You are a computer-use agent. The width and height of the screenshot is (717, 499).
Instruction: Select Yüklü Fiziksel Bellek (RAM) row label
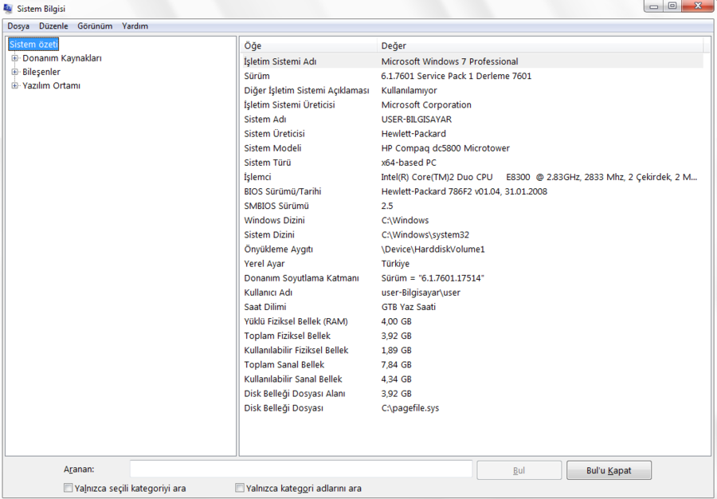(296, 321)
